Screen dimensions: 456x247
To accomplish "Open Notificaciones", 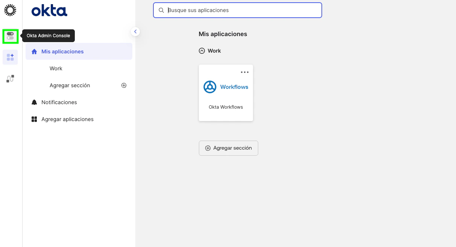I will click(59, 102).
